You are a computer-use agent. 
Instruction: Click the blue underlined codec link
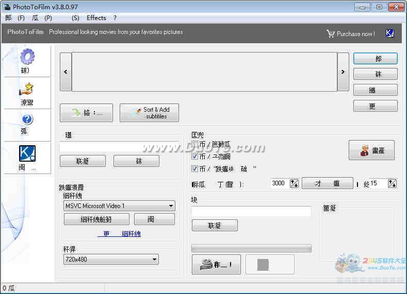pos(119,234)
